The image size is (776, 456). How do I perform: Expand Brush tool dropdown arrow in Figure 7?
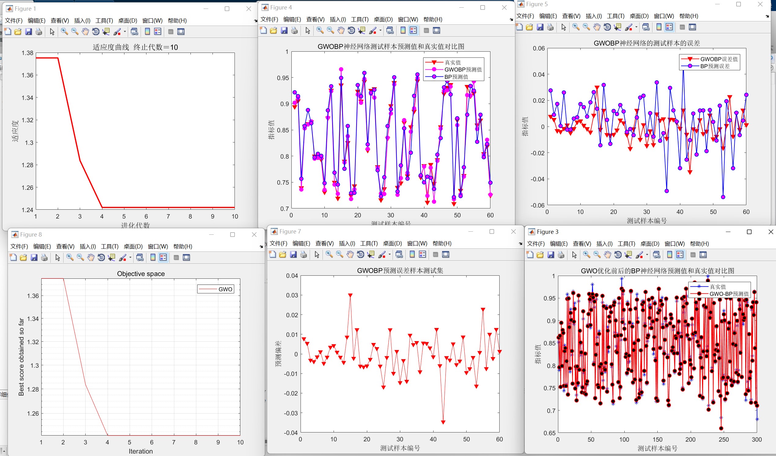(390, 254)
